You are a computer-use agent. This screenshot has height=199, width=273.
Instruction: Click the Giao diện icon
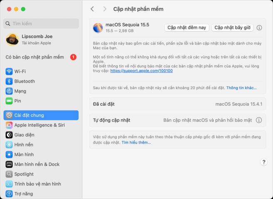coord(9,135)
